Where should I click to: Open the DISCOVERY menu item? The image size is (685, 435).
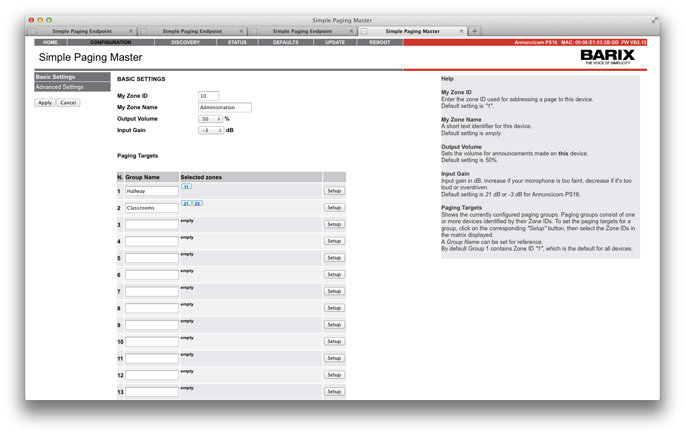pyautogui.click(x=185, y=42)
